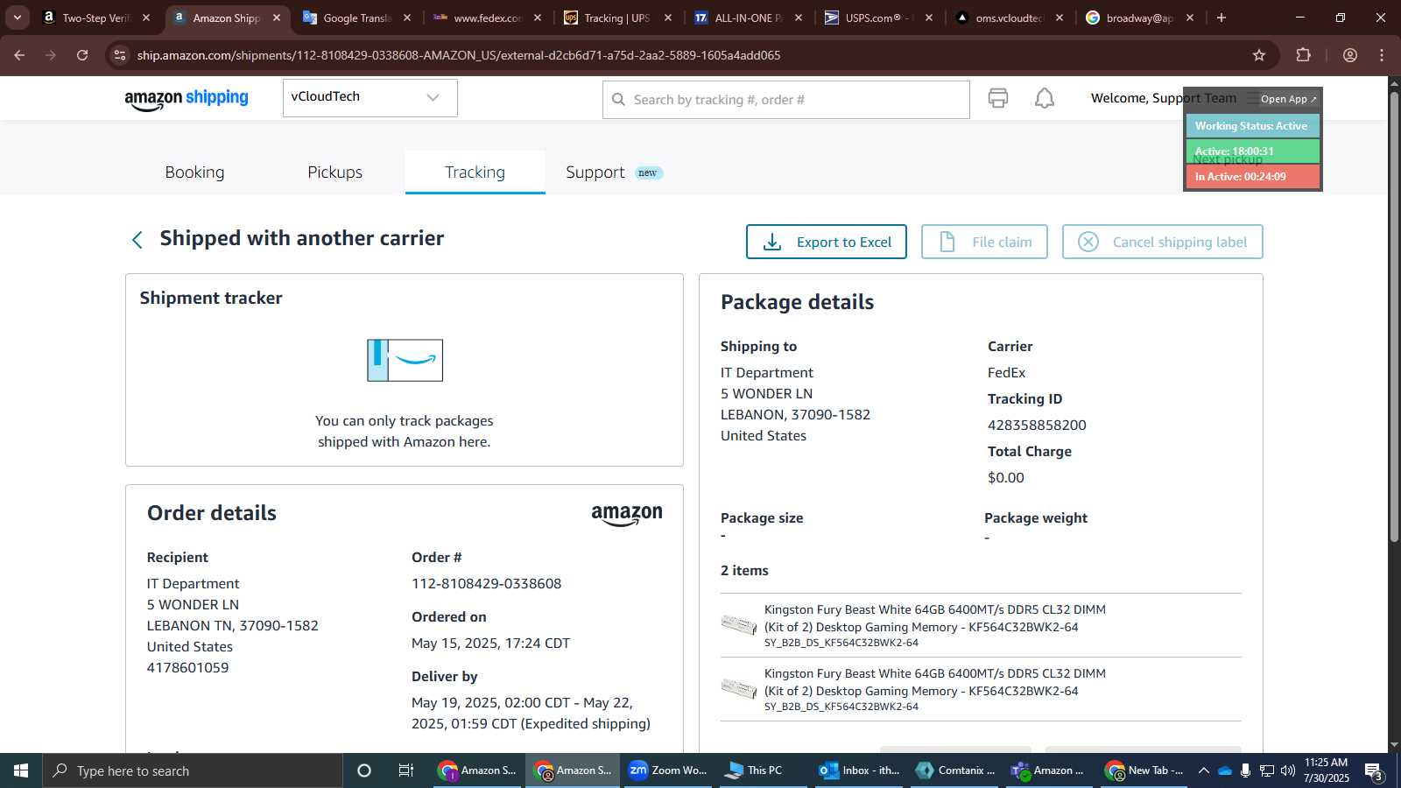Click the microphone tray icon

(1245, 770)
